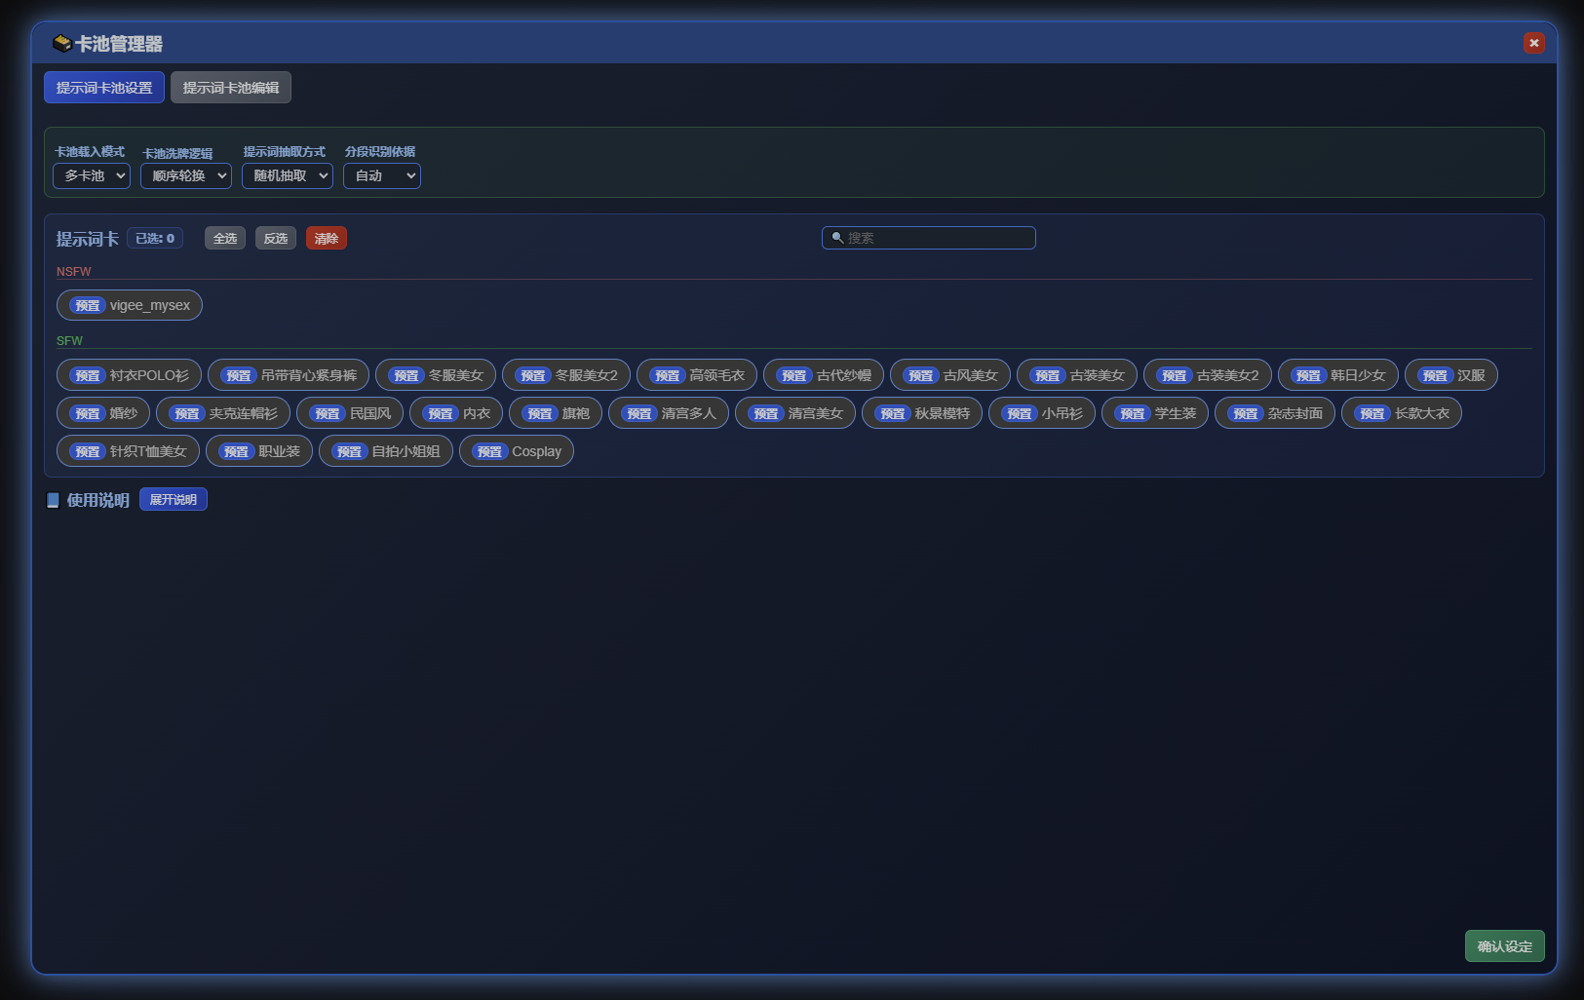Focus the 搜索 input field

point(929,238)
